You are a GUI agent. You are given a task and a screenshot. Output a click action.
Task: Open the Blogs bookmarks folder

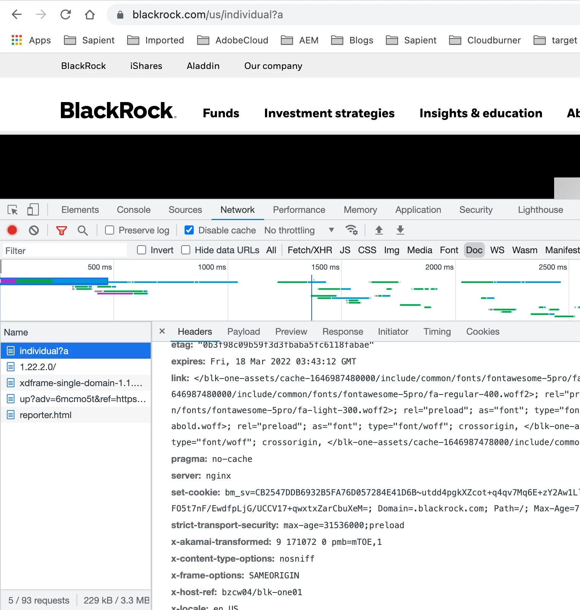point(352,40)
